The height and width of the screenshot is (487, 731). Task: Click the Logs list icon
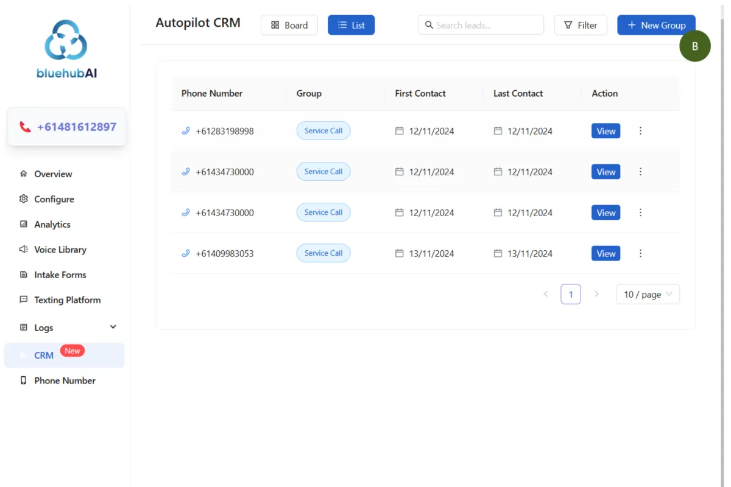click(24, 328)
